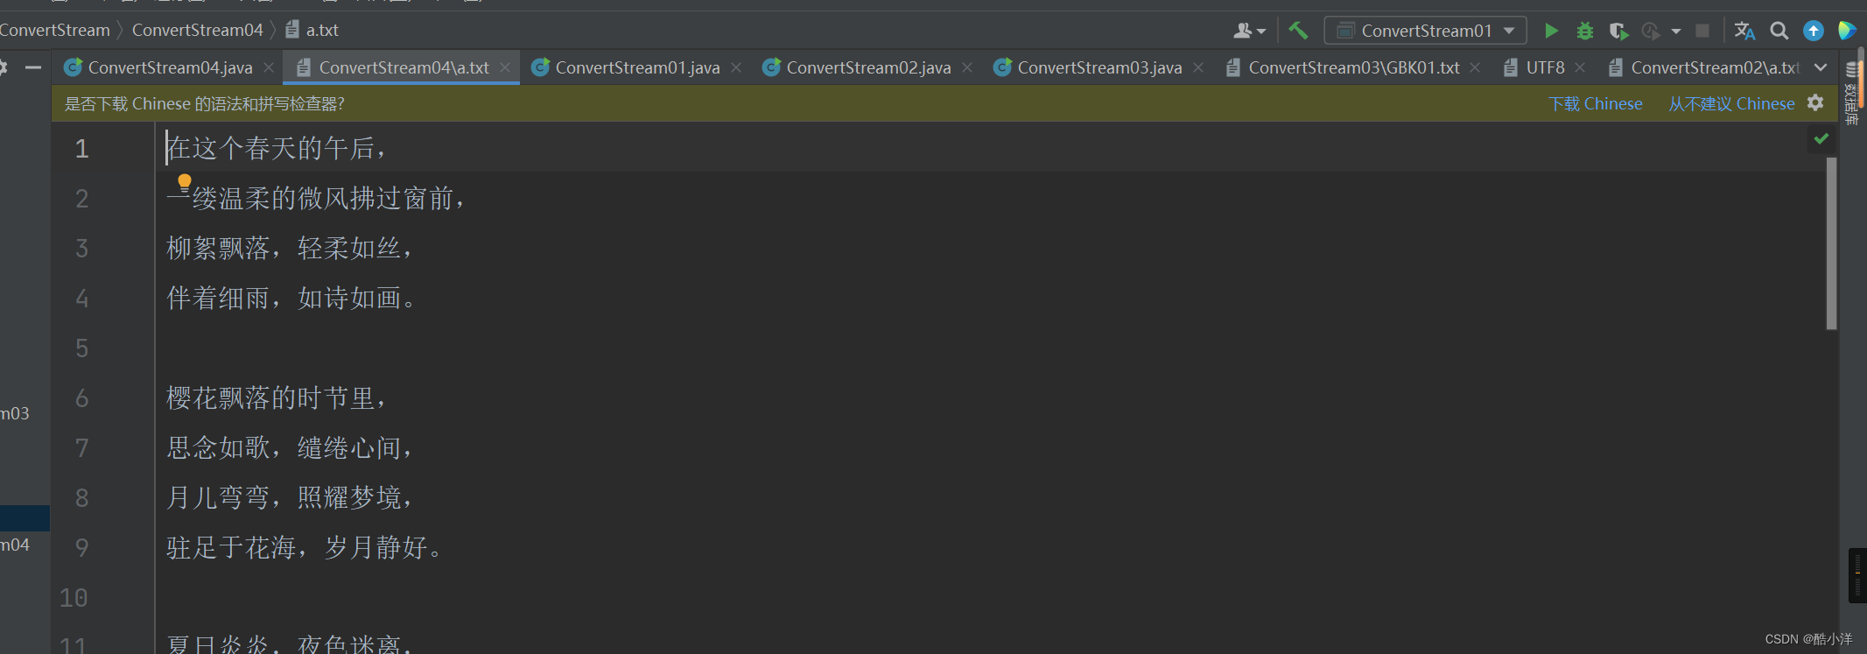Close the UTF8 tab
The width and height of the screenshot is (1867, 654).
point(1580,67)
